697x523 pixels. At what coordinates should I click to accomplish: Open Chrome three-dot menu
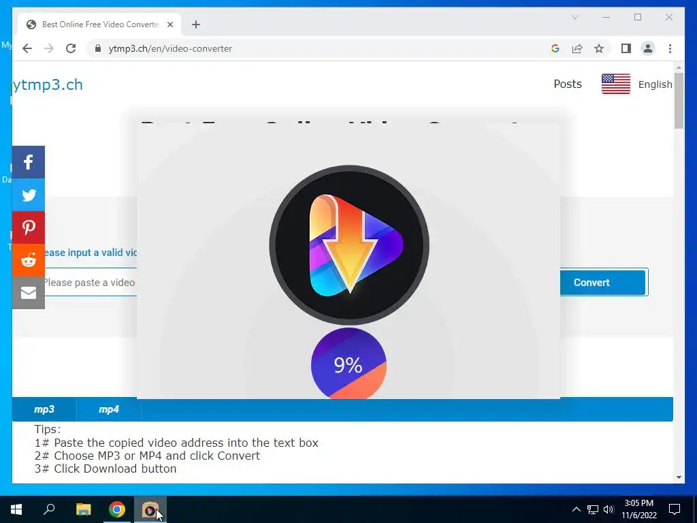(670, 48)
